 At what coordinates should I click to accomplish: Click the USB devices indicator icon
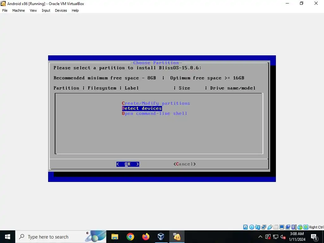[x=270, y=227]
